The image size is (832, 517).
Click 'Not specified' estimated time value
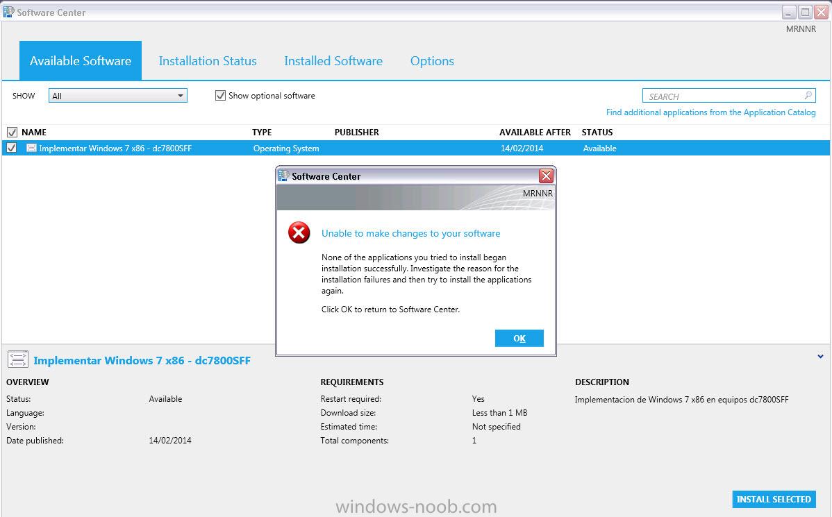496,426
